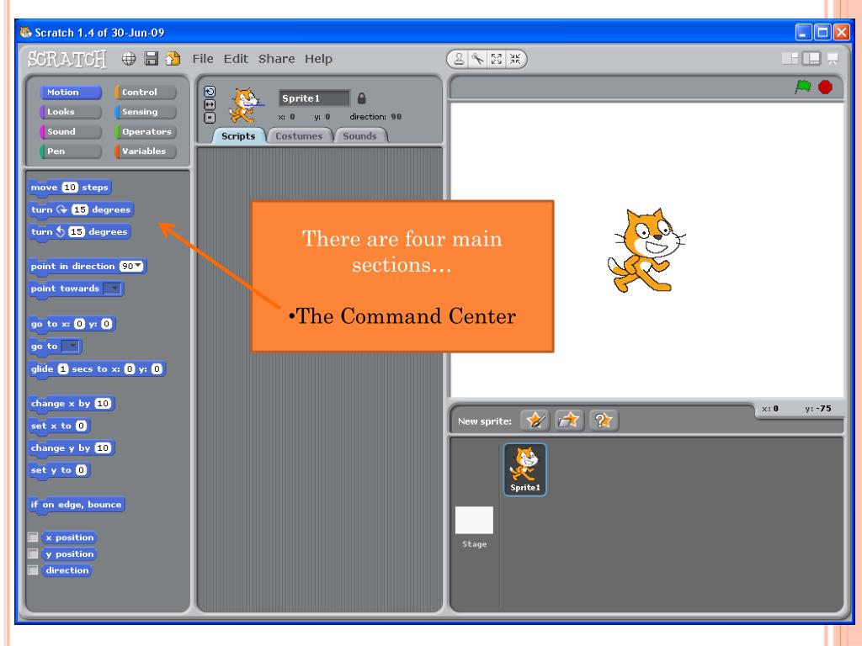
Task: Select the Pen block category
Action: (x=71, y=151)
